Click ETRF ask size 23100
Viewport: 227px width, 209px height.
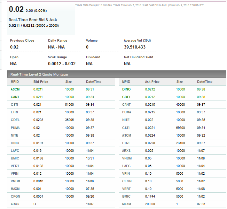(x=181, y=143)
